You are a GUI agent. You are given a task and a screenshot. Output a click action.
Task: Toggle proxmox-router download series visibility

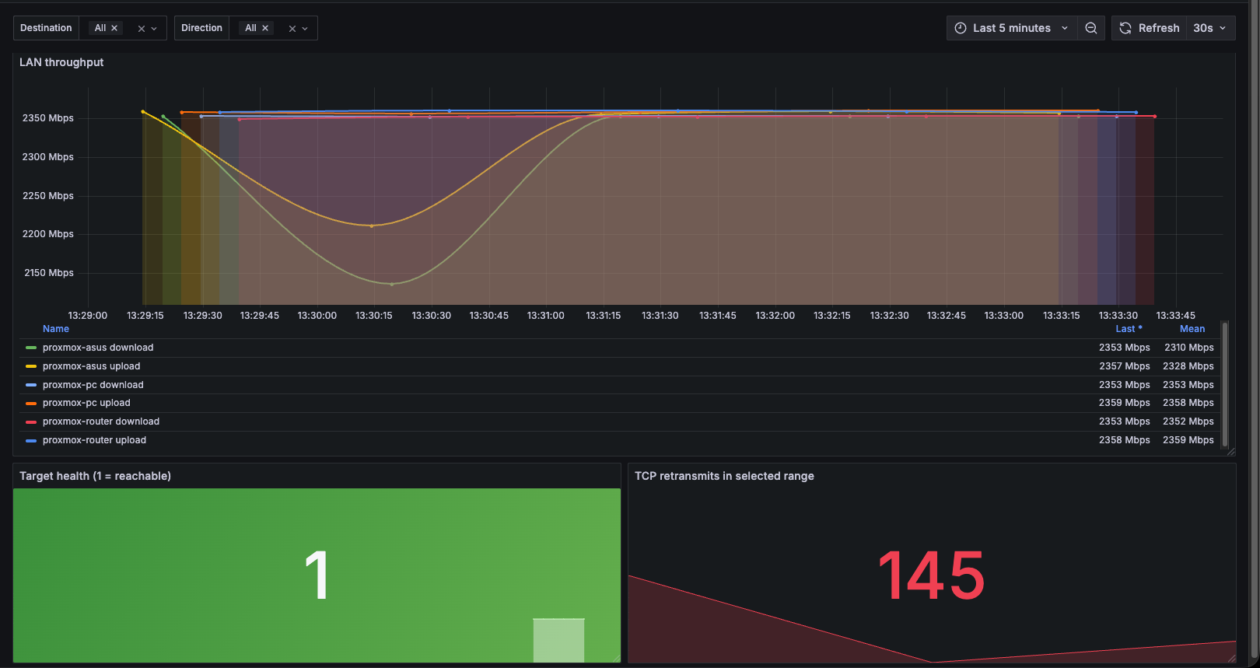101,421
